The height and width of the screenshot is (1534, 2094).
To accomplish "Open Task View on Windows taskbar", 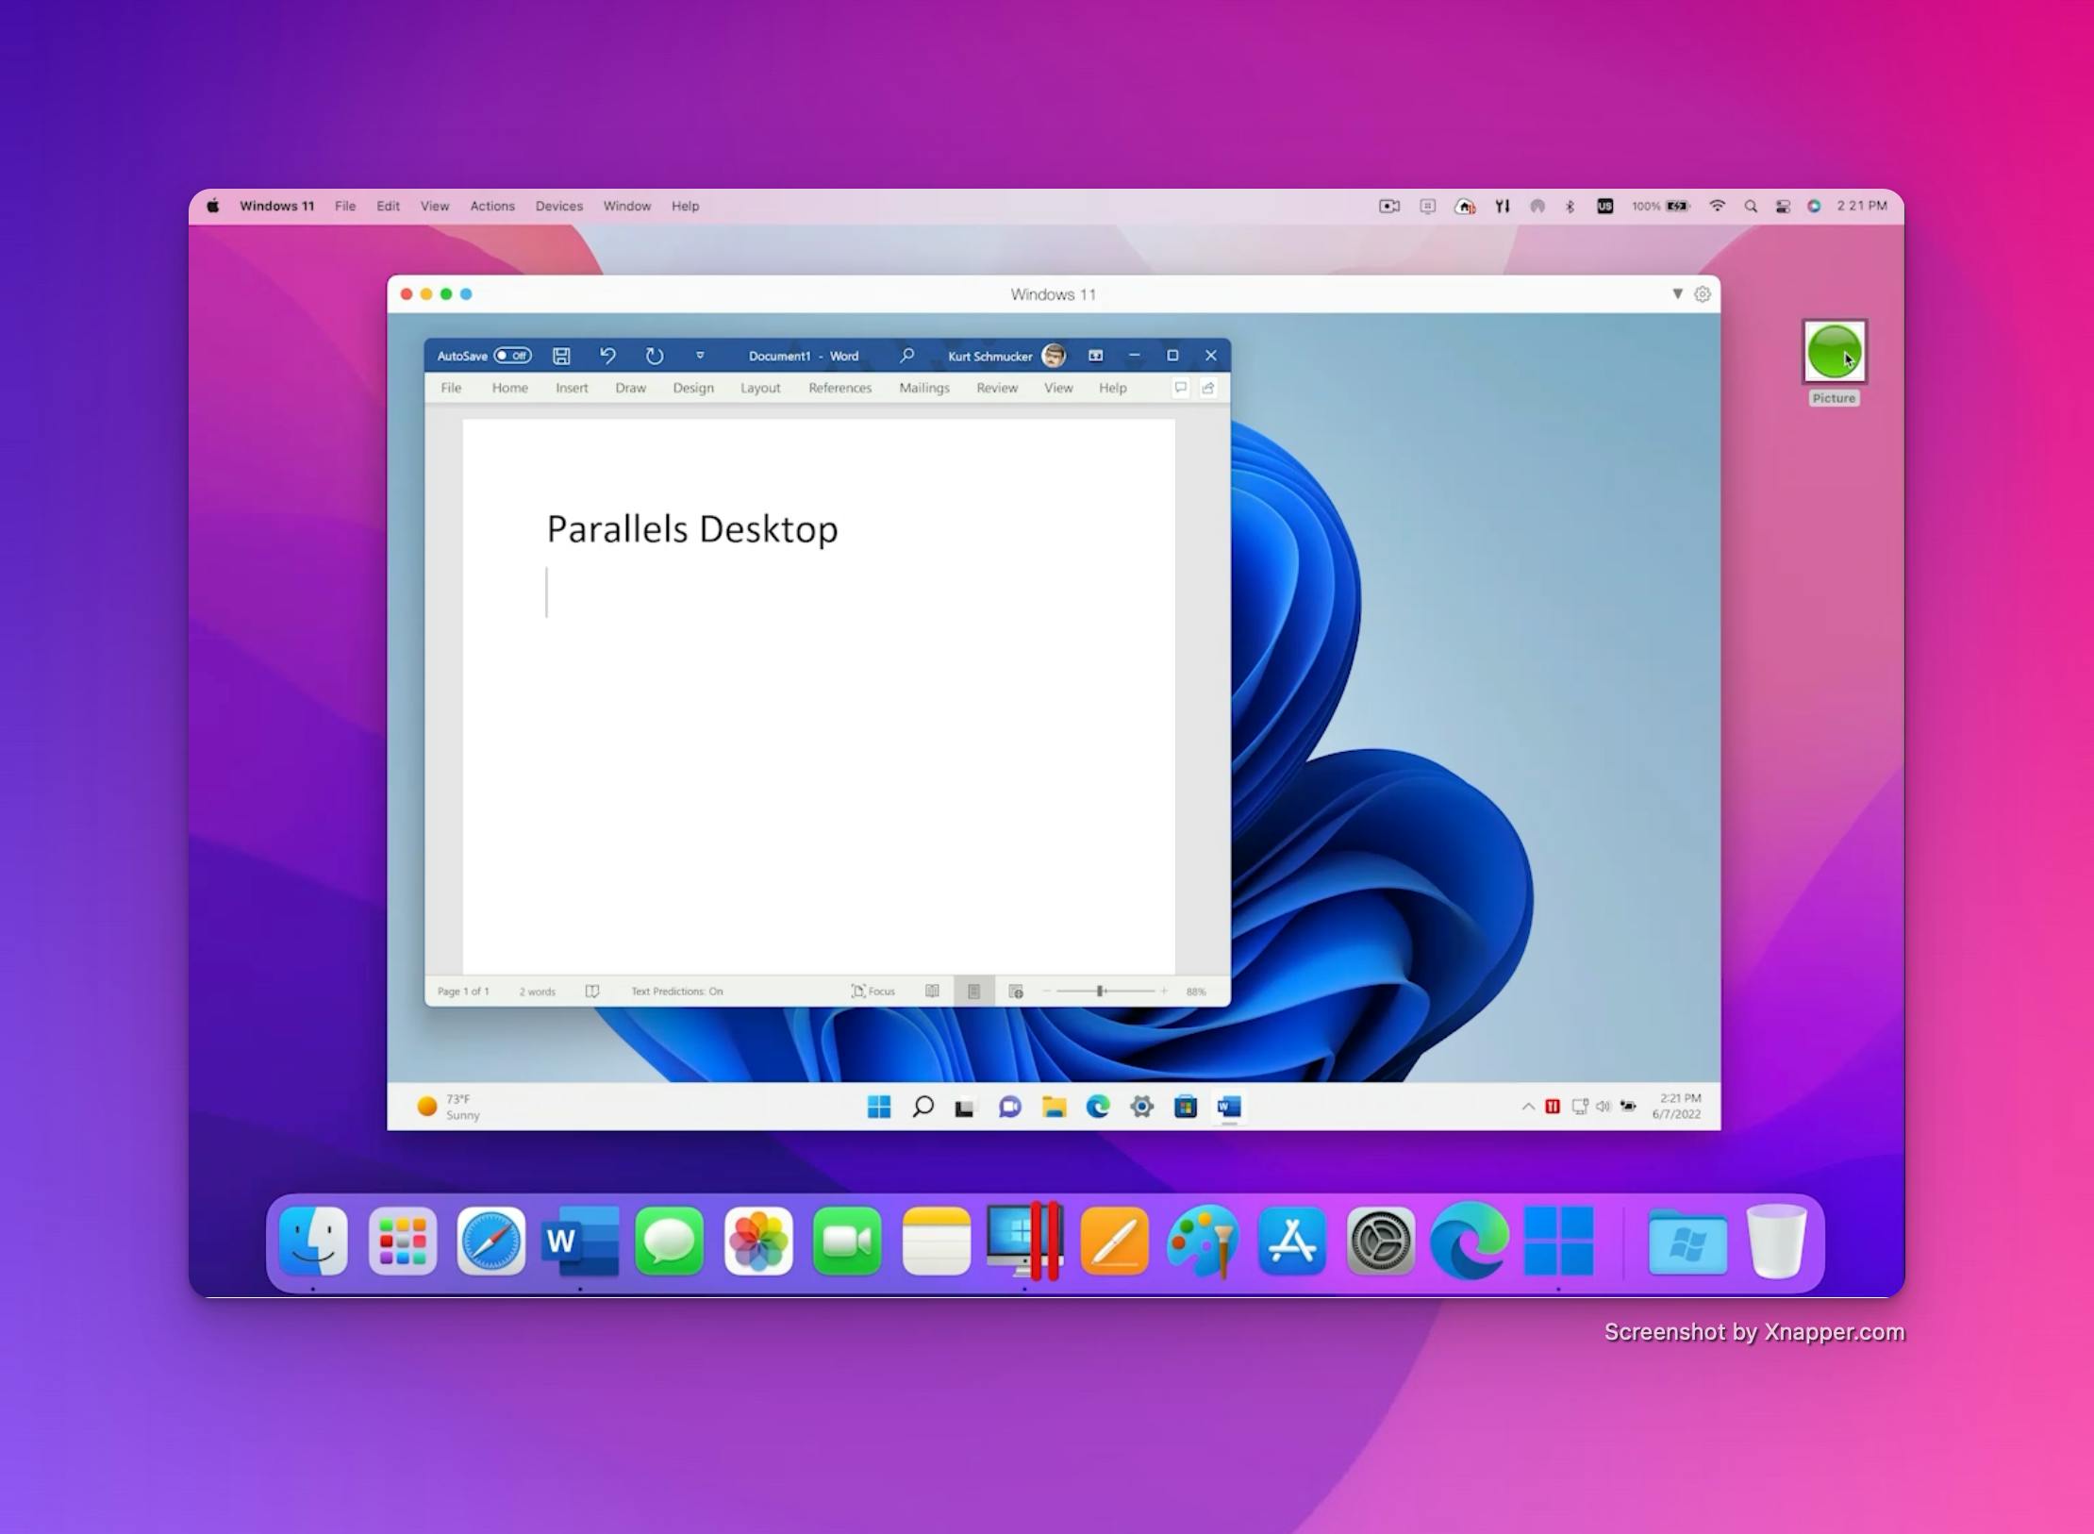I will click(x=964, y=1108).
